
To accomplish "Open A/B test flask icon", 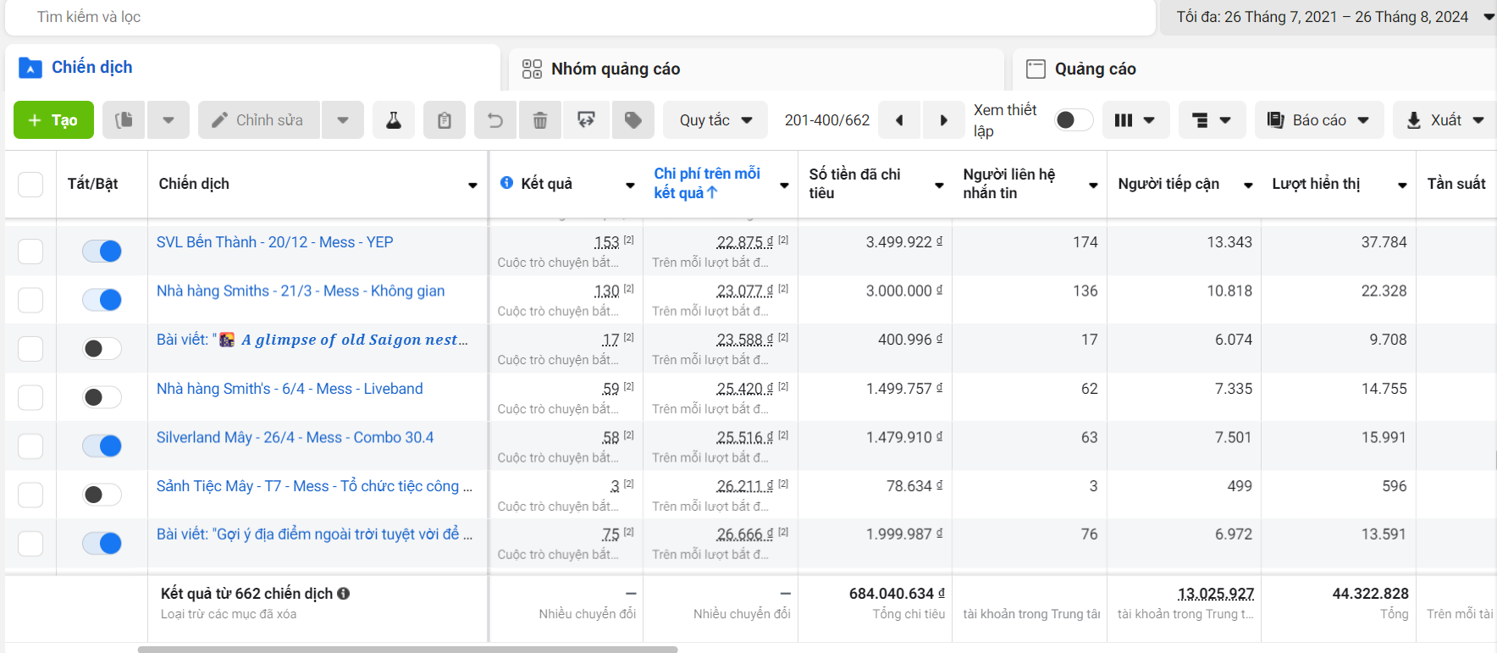I will pyautogui.click(x=394, y=120).
